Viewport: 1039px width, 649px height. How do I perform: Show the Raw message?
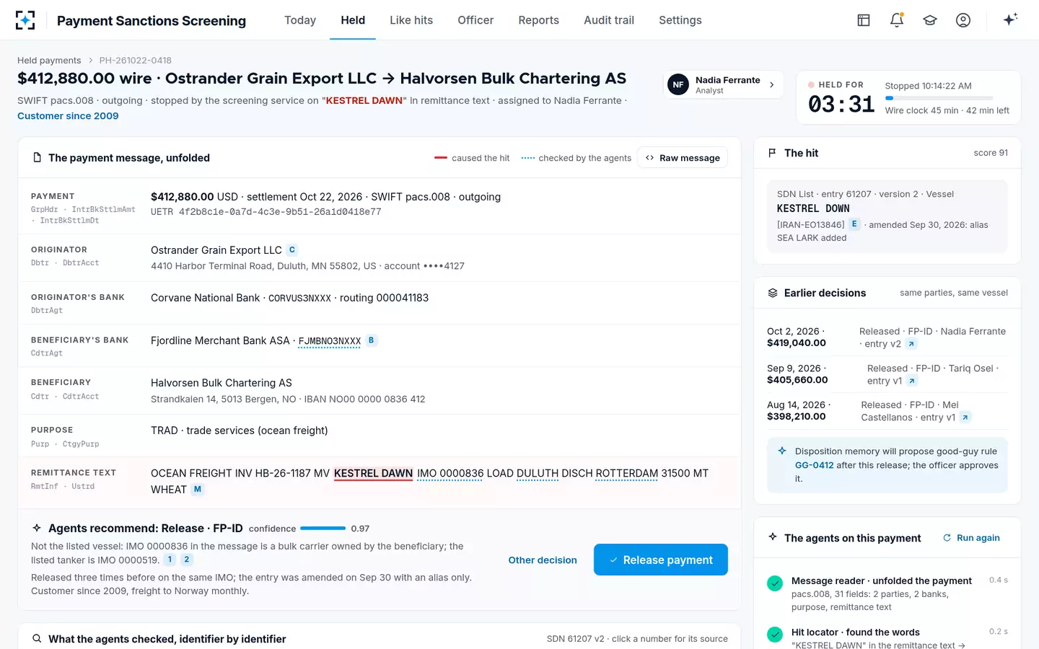pyautogui.click(x=683, y=158)
